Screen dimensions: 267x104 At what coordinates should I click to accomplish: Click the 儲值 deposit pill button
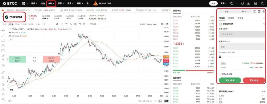click(x=213, y=3)
